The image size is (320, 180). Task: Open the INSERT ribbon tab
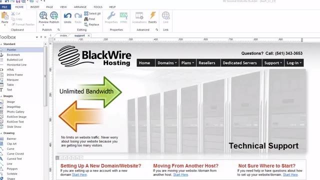(x=34, y=7)
